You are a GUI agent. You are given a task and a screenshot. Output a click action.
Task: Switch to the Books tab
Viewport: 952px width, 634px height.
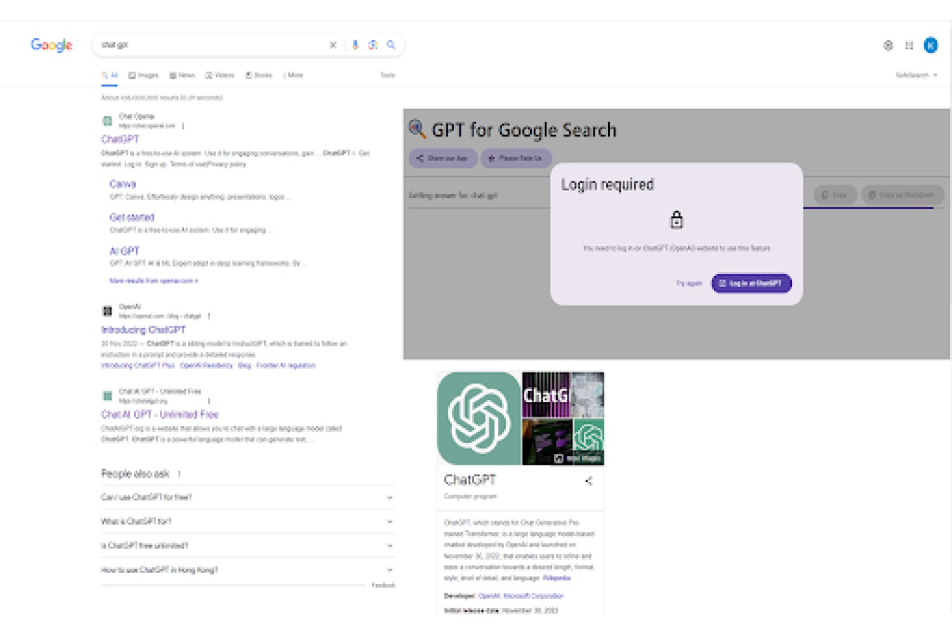coord(259,75)
